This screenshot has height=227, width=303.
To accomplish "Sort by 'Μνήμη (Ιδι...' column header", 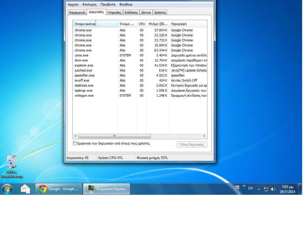I will tap(158, 24).
